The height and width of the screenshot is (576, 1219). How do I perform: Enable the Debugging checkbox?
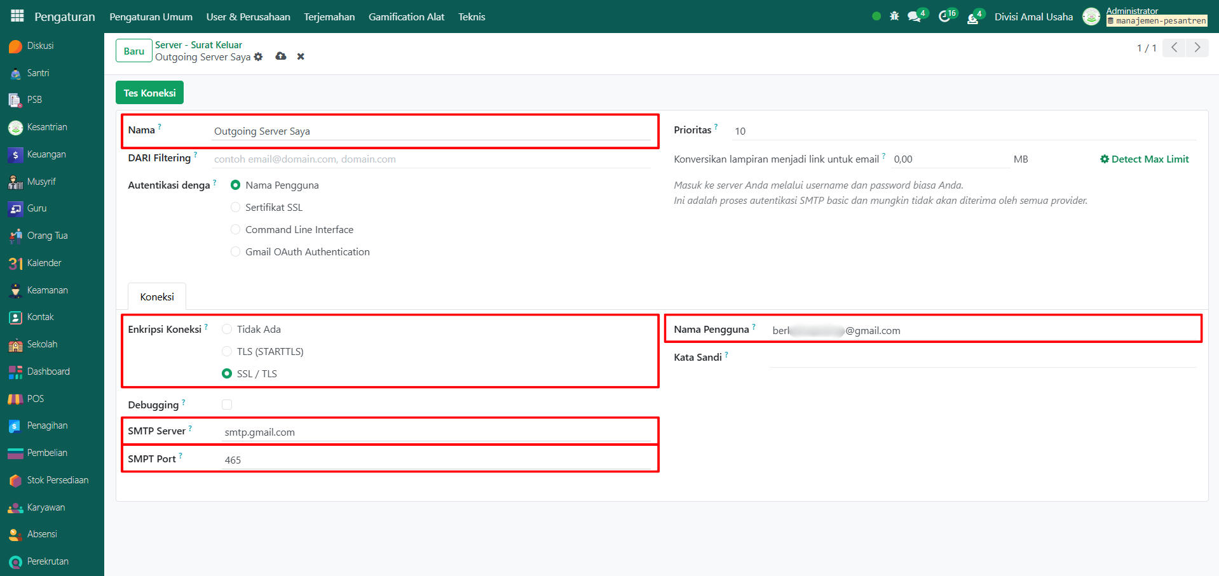tap(227, 405)
